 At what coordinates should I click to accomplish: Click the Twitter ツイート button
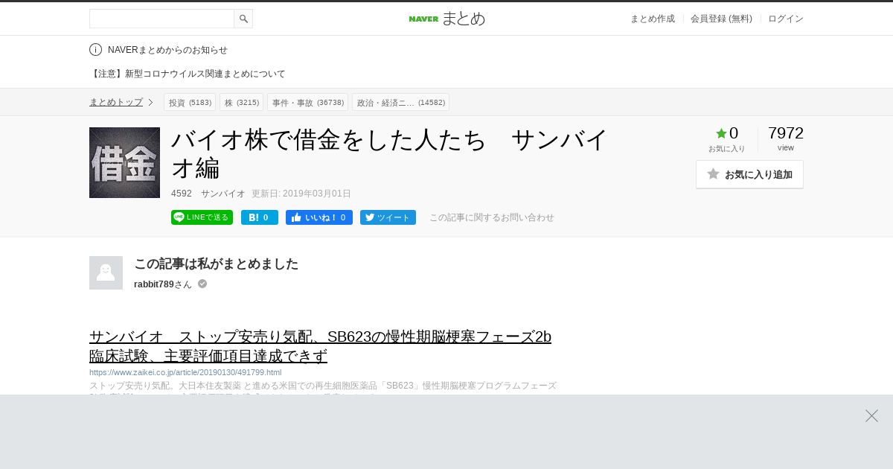(388, 217)
